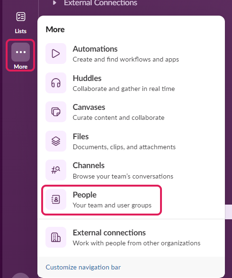Go to Files in the More menu

[80, 136]
